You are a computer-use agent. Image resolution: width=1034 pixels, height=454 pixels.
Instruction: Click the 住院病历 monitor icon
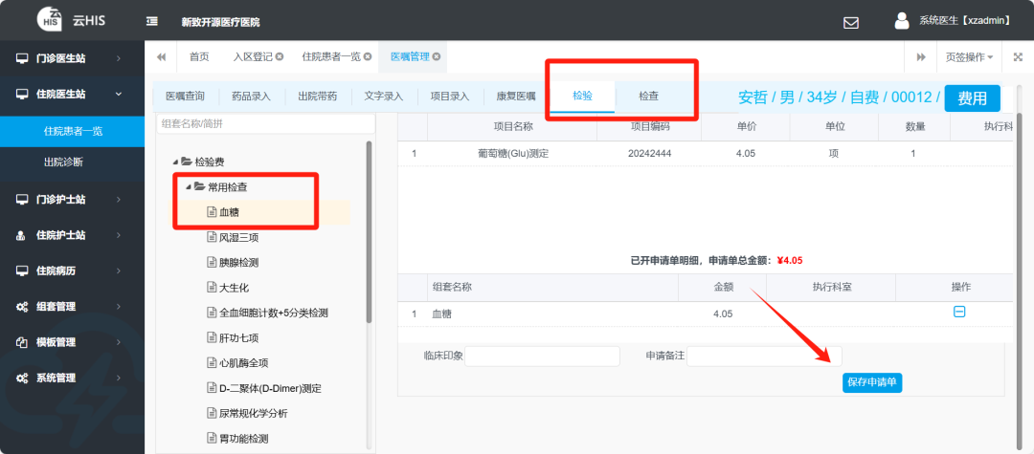tap(22, 270)
